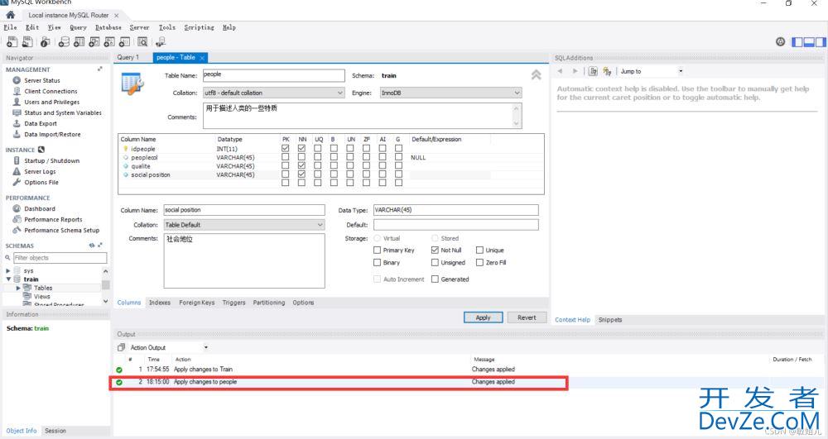Viewport: 828px width, 439px height.
Task: Open object inspector info icon
Action: pos(45,41)
